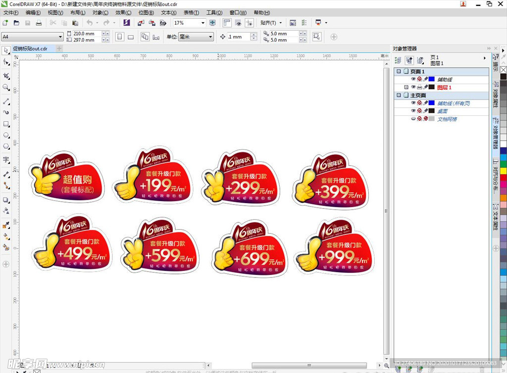Click the Full-screen preview icon
Image resolution: width=507 pixels, height=373 pixels.
[x=212, y=23]
